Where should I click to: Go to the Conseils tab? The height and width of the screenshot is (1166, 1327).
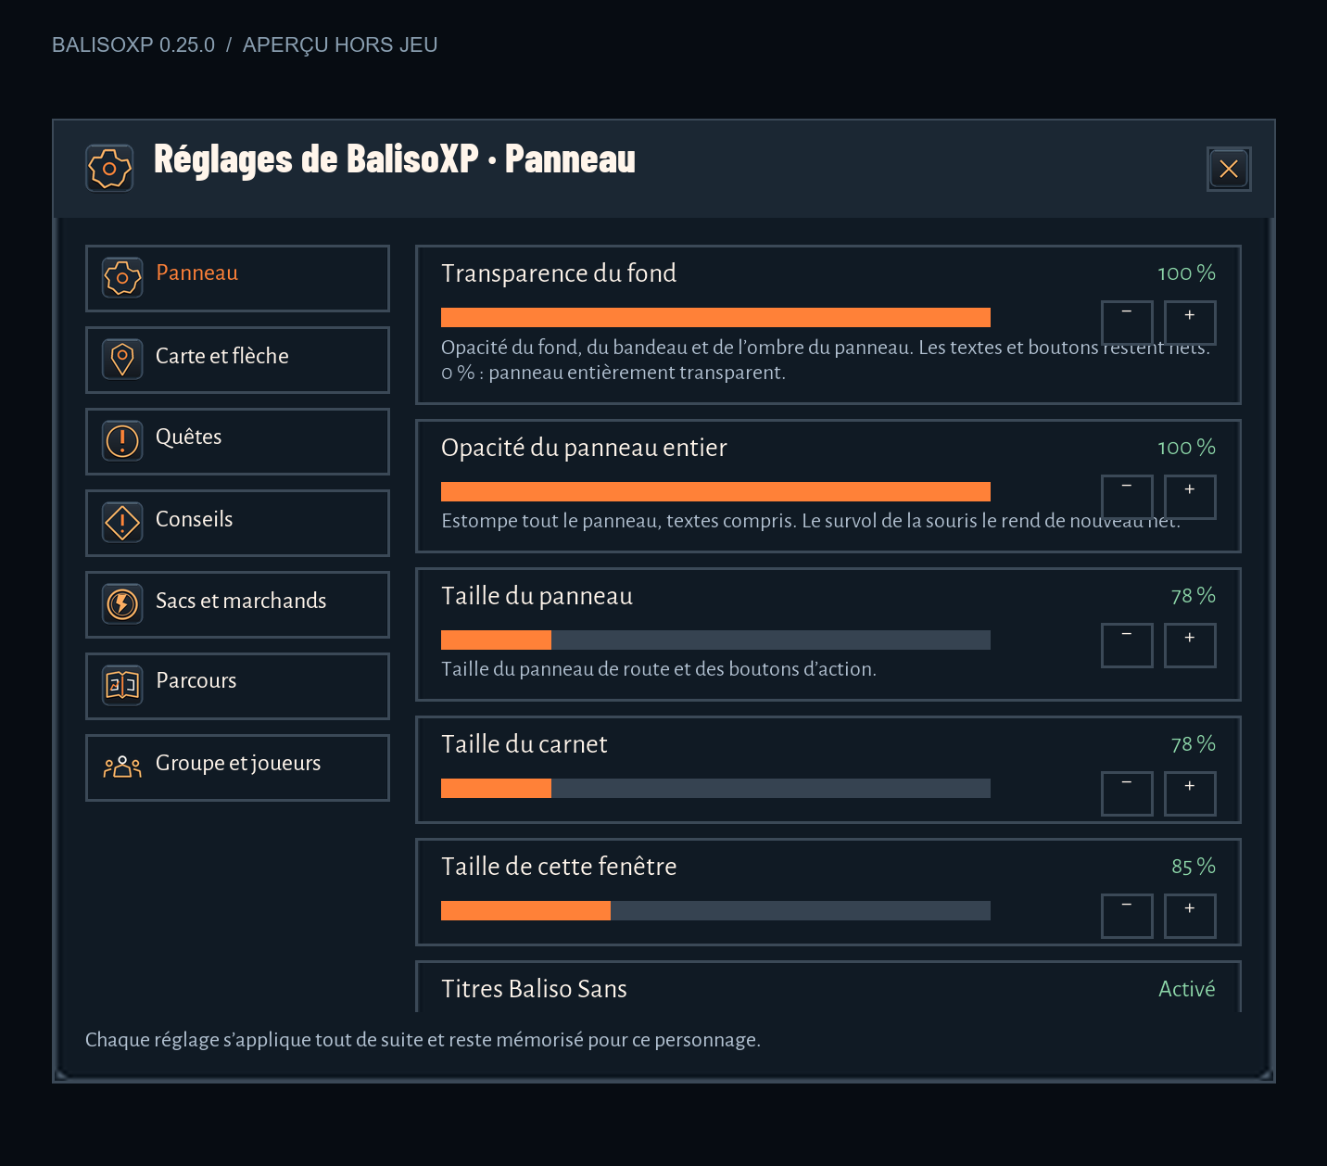coord(237,523)
